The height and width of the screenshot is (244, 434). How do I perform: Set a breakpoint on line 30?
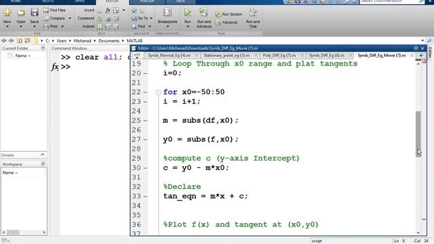tap(146, 168)
